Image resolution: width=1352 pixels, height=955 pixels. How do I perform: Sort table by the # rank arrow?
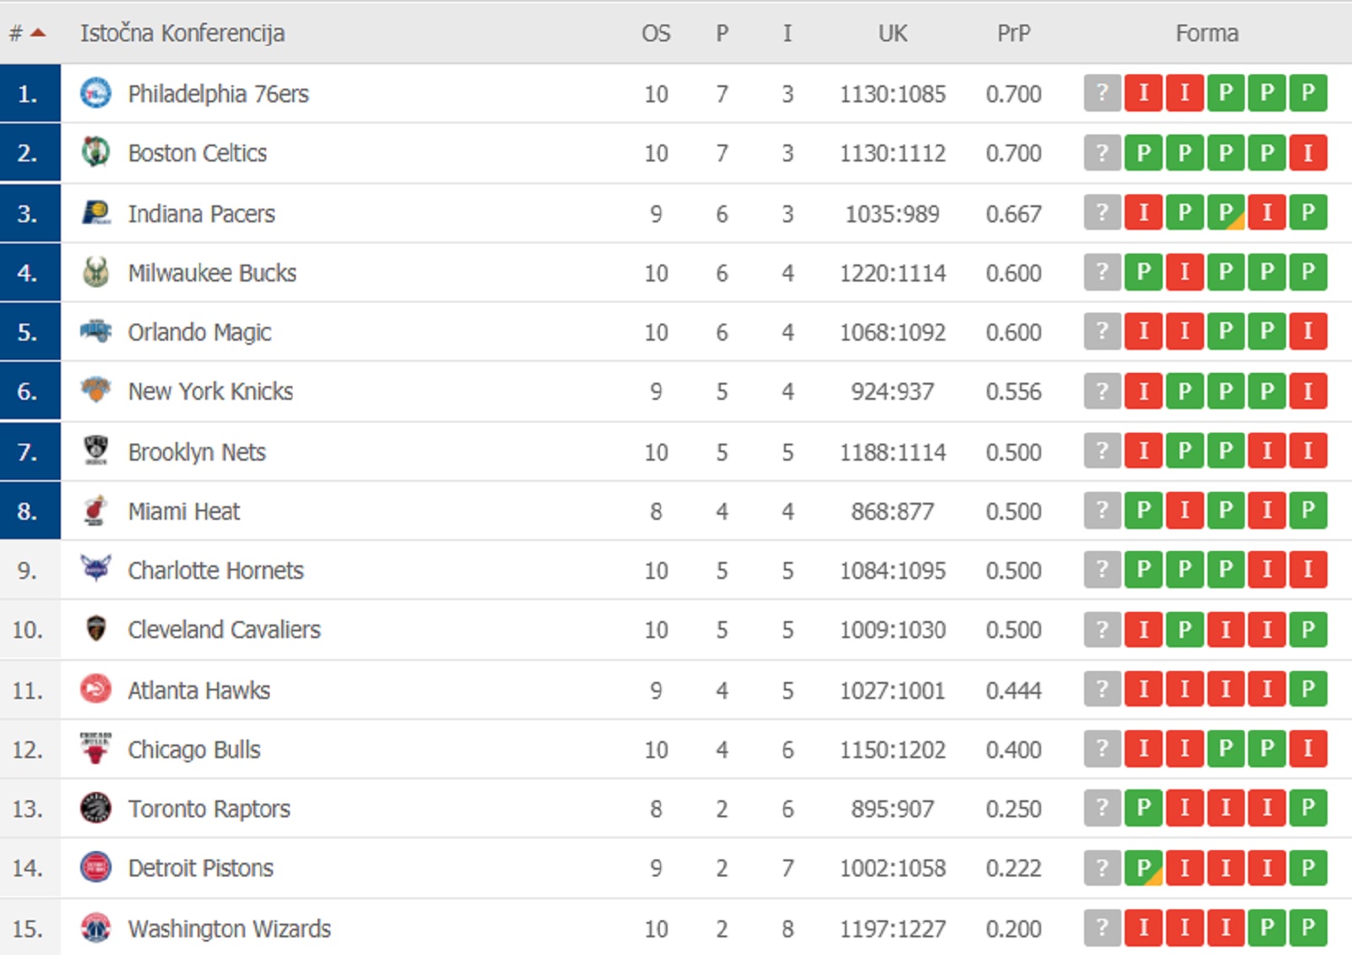coord(37,33)
